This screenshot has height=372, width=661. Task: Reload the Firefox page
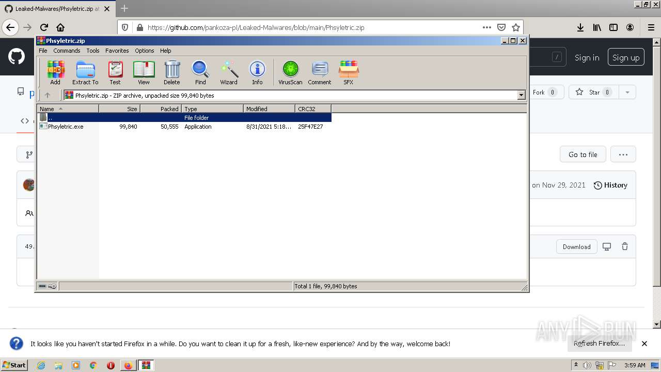[44, 27]
